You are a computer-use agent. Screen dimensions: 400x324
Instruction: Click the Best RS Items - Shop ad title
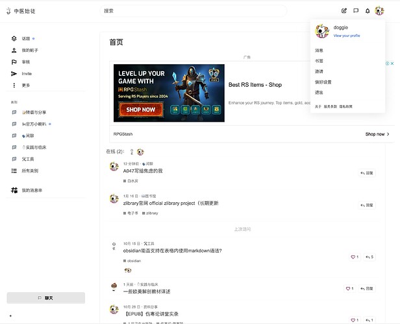pos(255,85)
